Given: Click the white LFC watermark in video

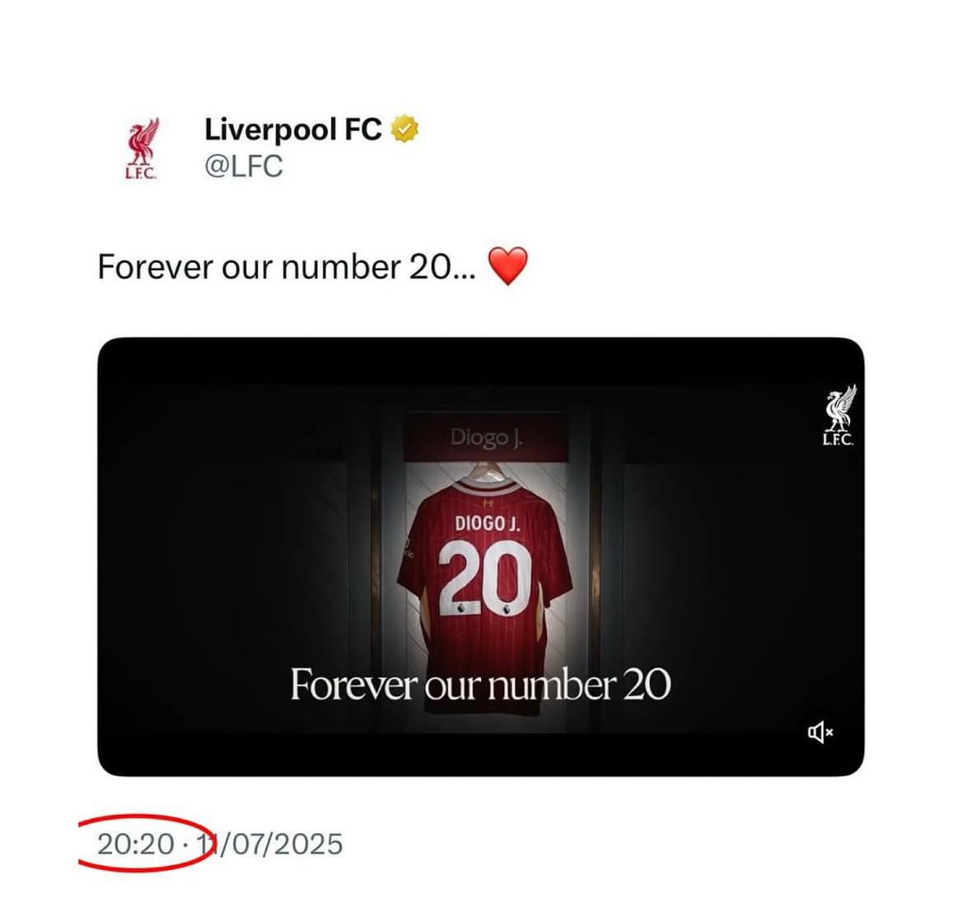Looking at the screenshot, I should pyautogui.click(x=839, y=414).
